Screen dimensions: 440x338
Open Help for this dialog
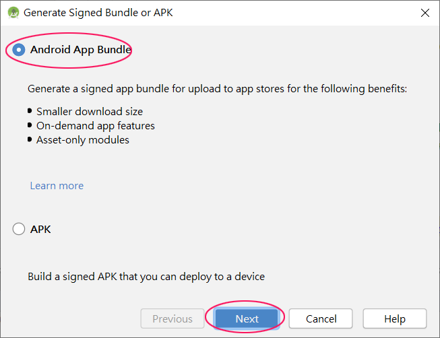(395, 318)
